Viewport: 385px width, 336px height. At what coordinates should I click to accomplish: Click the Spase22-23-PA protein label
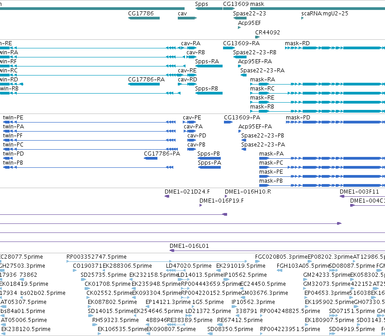263,145
